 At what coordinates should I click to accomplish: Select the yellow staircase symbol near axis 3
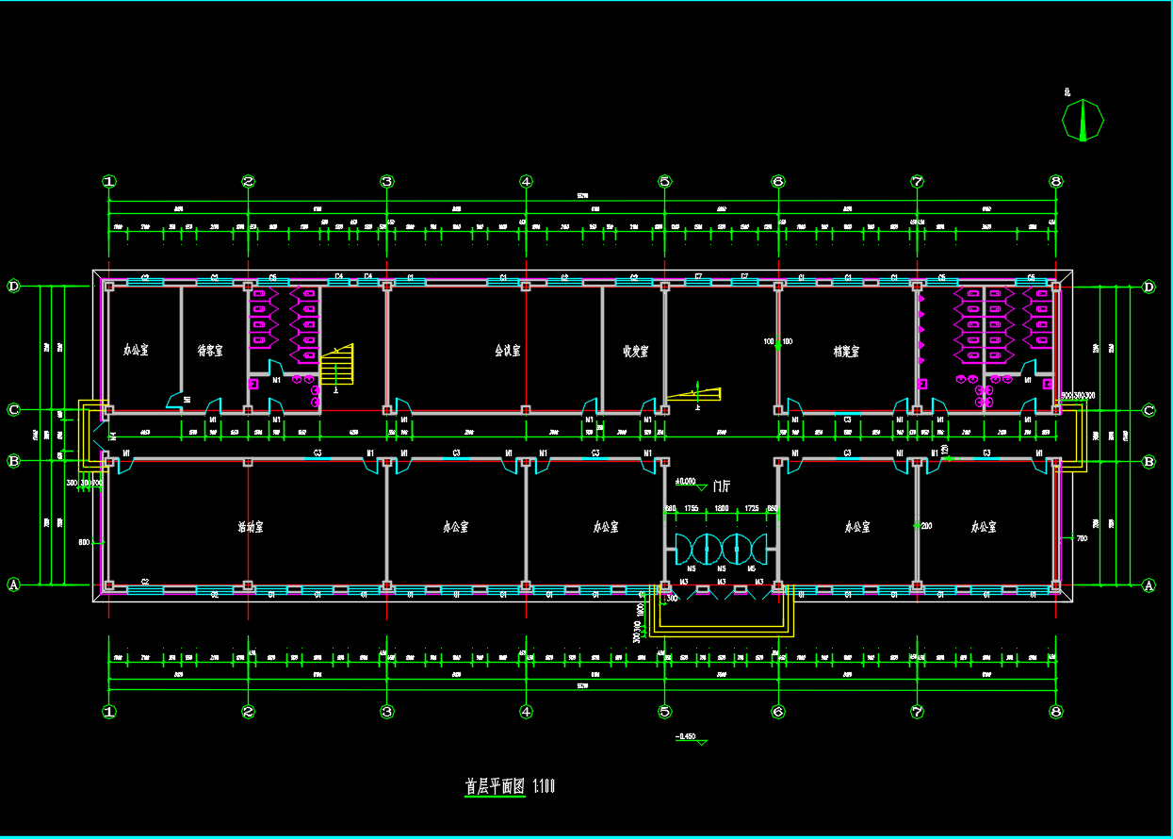coord(336,366)
